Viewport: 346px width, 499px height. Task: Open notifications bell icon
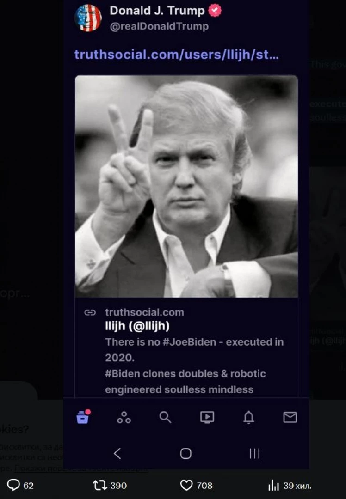[x=248, y=417]
